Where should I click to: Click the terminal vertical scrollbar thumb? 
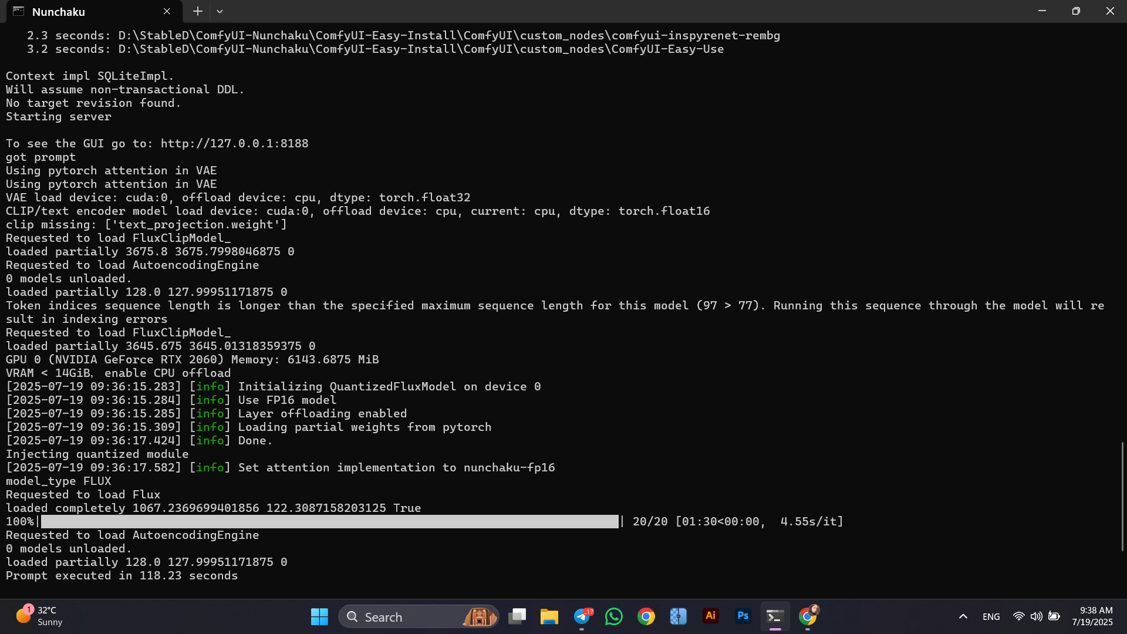[x=1122, y=496]
